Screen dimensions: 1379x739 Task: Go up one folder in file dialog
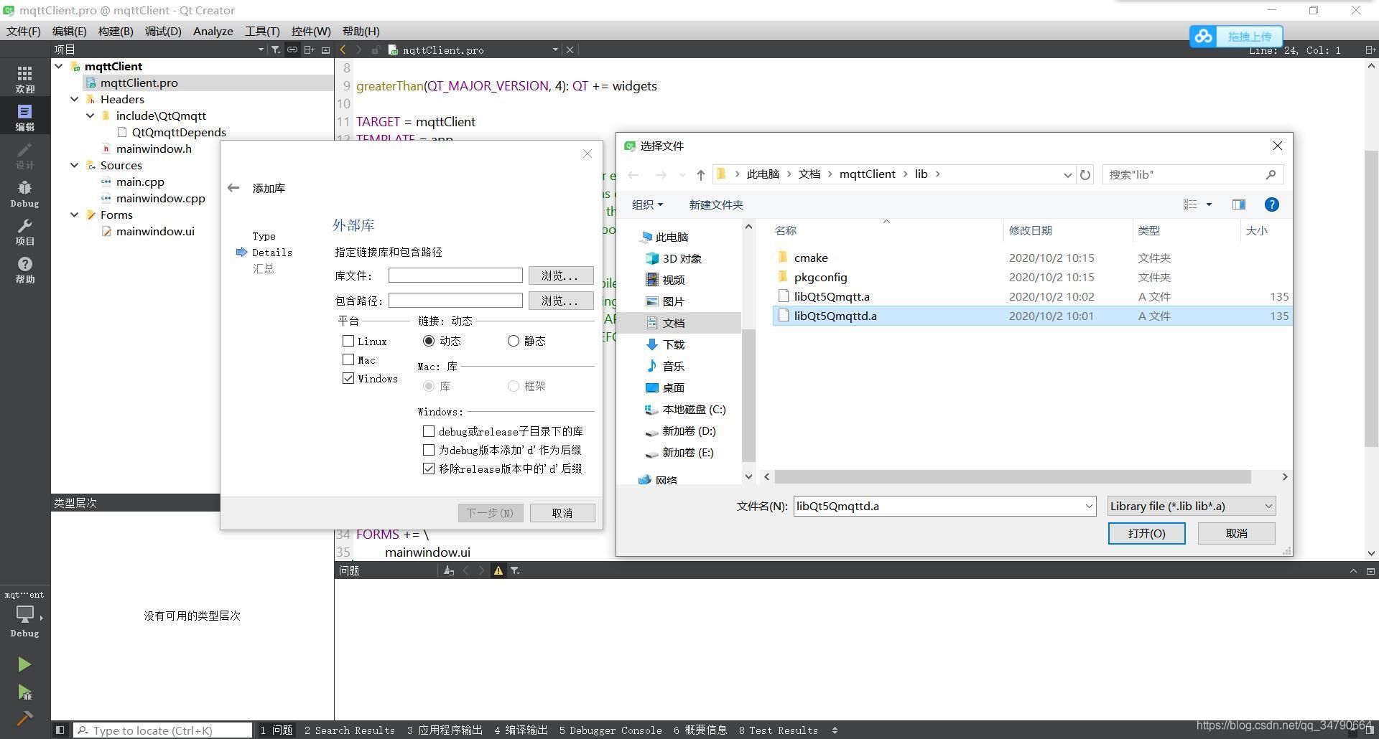point(701,174)
